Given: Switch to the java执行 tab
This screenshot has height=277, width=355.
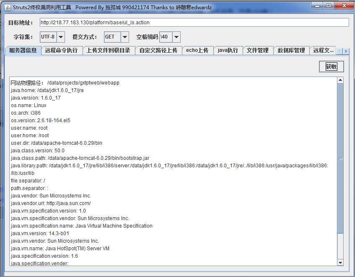Looking at the screenshot, I should (x=228, y=50).
